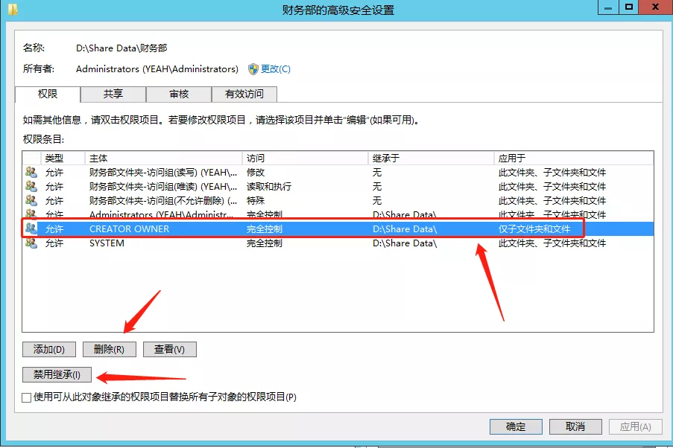Click the group icon of 财务部文件夹-访问组(读写) row
673x448 pixels.
pos(31,173)
